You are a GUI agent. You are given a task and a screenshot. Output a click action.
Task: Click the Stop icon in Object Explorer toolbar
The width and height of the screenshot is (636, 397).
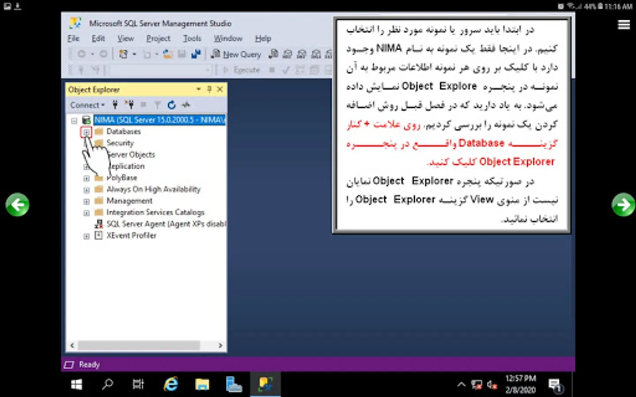(x=143, y=105)
